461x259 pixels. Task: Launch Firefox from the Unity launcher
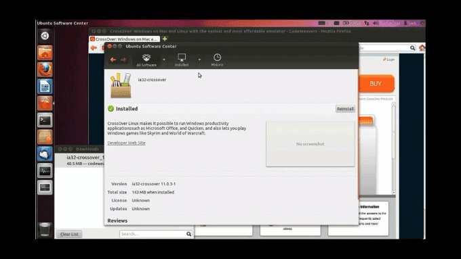click(45, 70)
